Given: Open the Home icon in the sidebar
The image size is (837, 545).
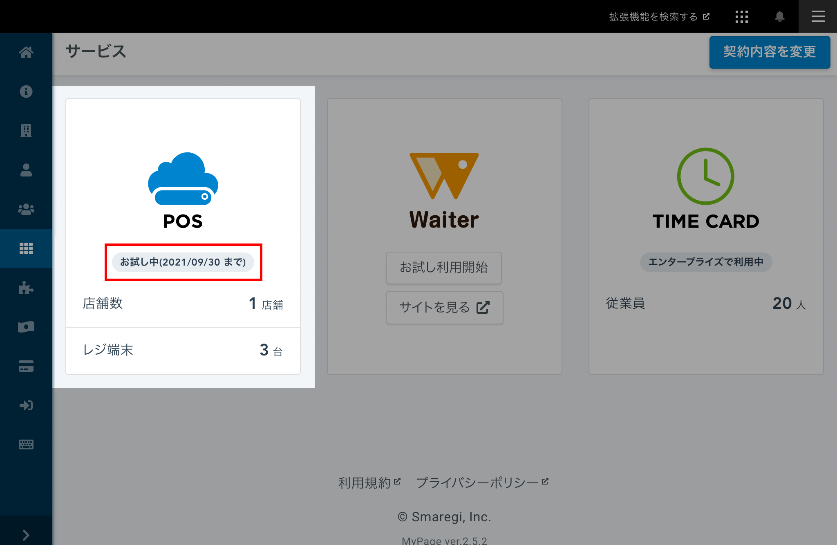Looking at the screenshot, I should [x=26, y=52].
